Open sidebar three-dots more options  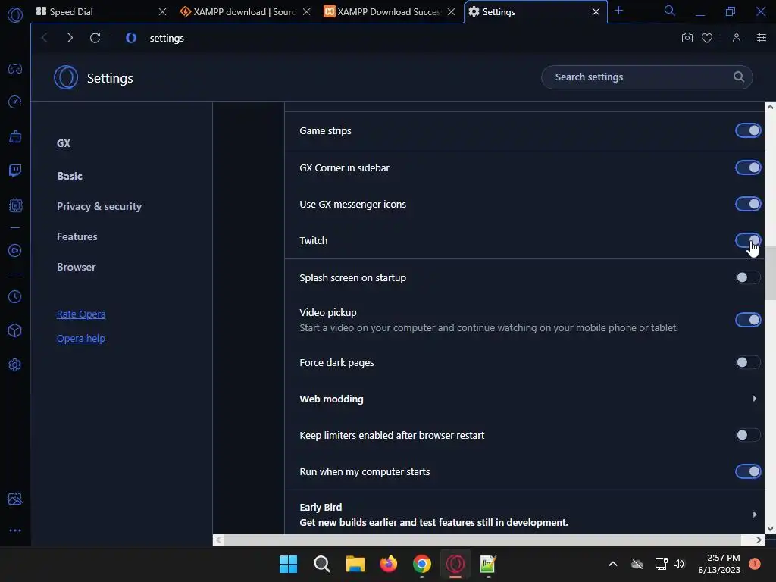click(x=15, y=530)
